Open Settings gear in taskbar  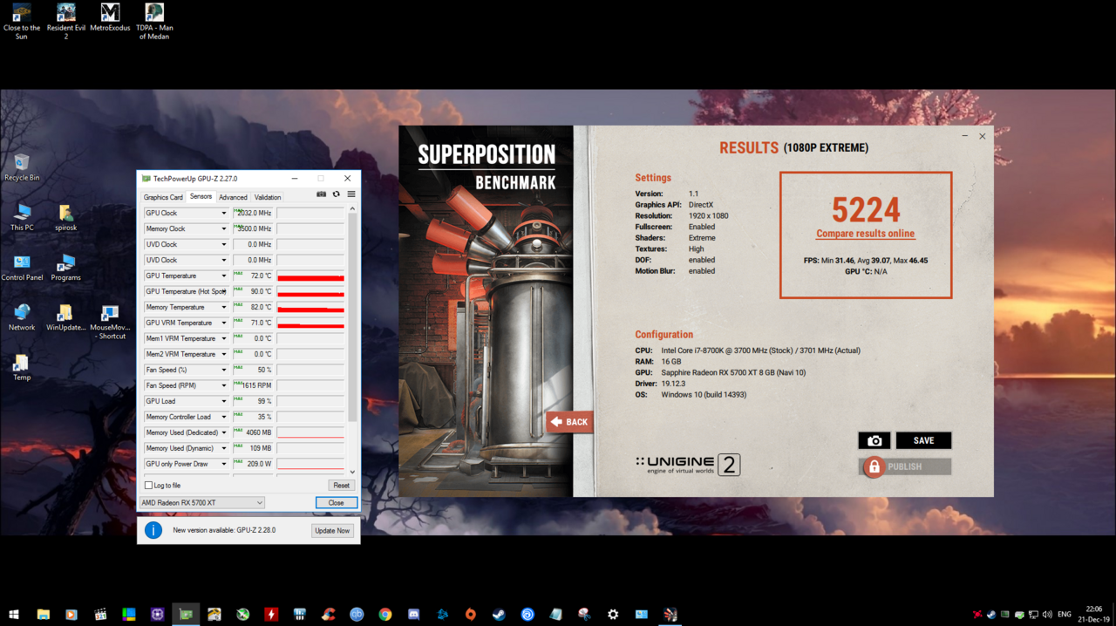pos(613,614)
